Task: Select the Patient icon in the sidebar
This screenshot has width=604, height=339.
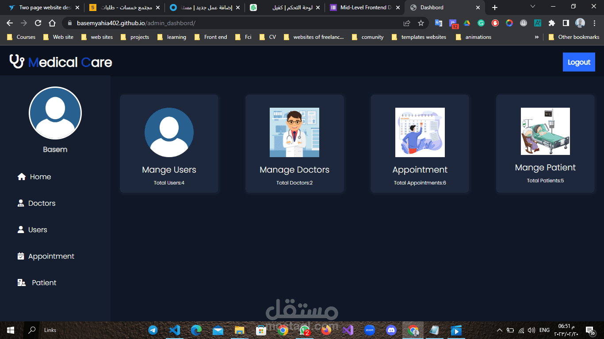Action: (x=21, y=282)
